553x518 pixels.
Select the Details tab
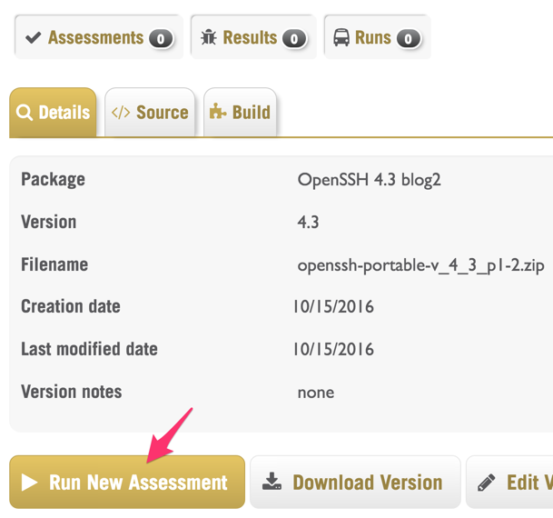53,112
